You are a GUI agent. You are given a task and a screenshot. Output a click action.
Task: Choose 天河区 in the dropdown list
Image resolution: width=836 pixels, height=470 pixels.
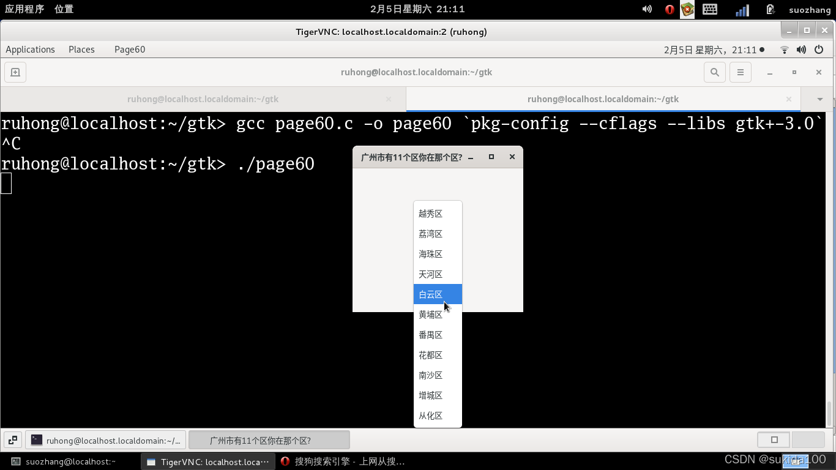pos(438,274)
